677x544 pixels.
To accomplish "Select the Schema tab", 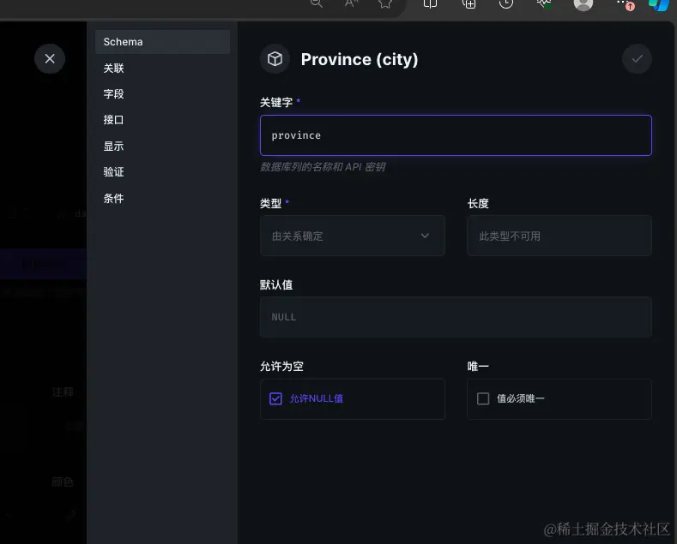I will coord(162,42).
